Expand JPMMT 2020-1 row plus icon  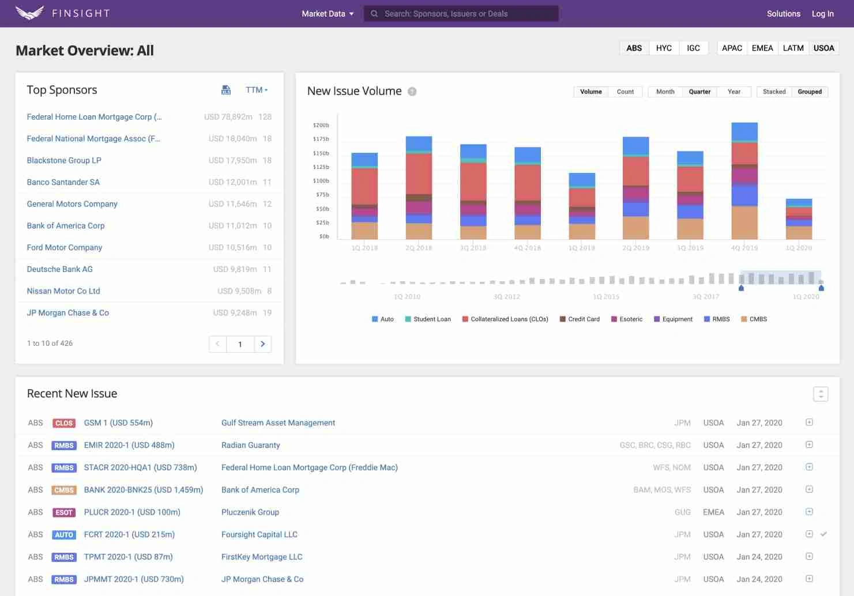pos(809,579)
